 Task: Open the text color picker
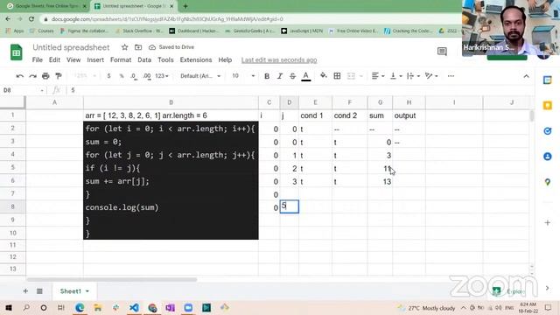305,76
